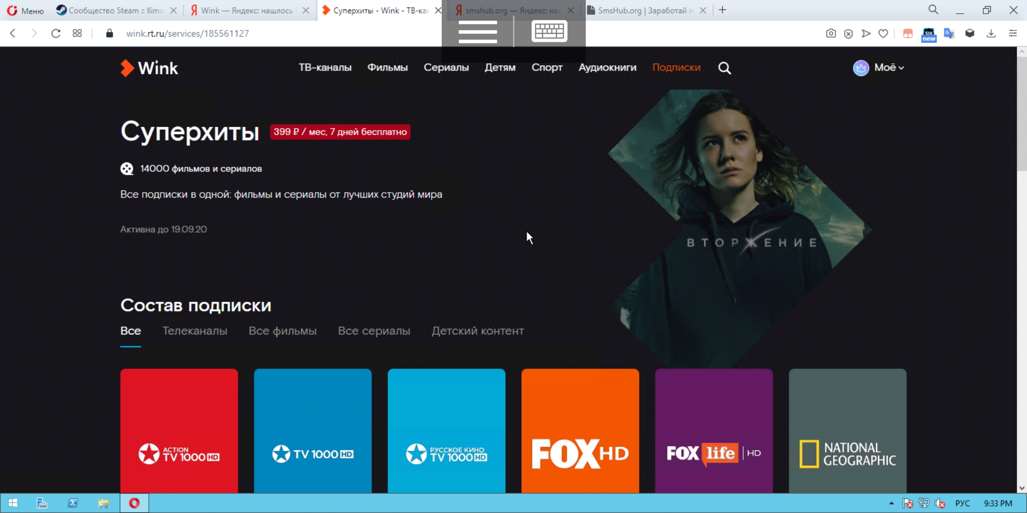Click the scrollbar down arrow
This screenshot has width=1027, height=513.
click(1022, 488)
